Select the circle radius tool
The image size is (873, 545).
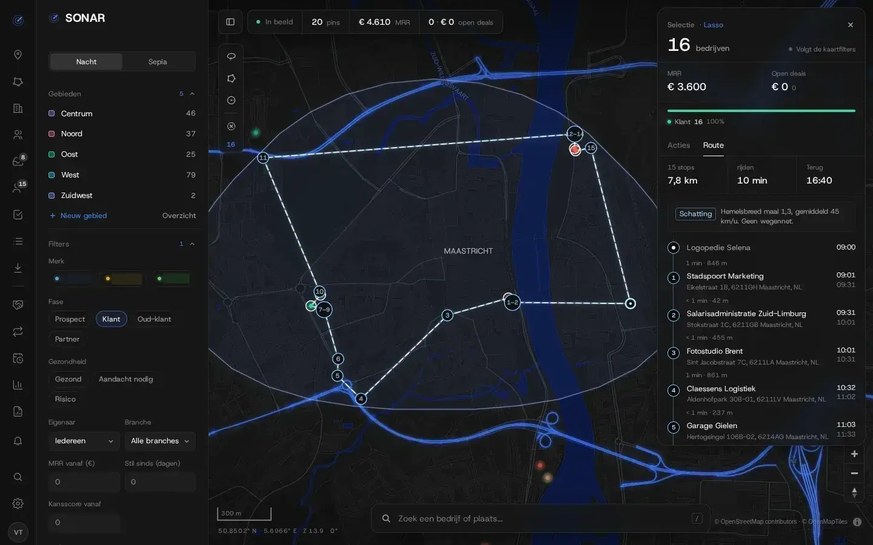pyautogui.click(x=231, y=101)
